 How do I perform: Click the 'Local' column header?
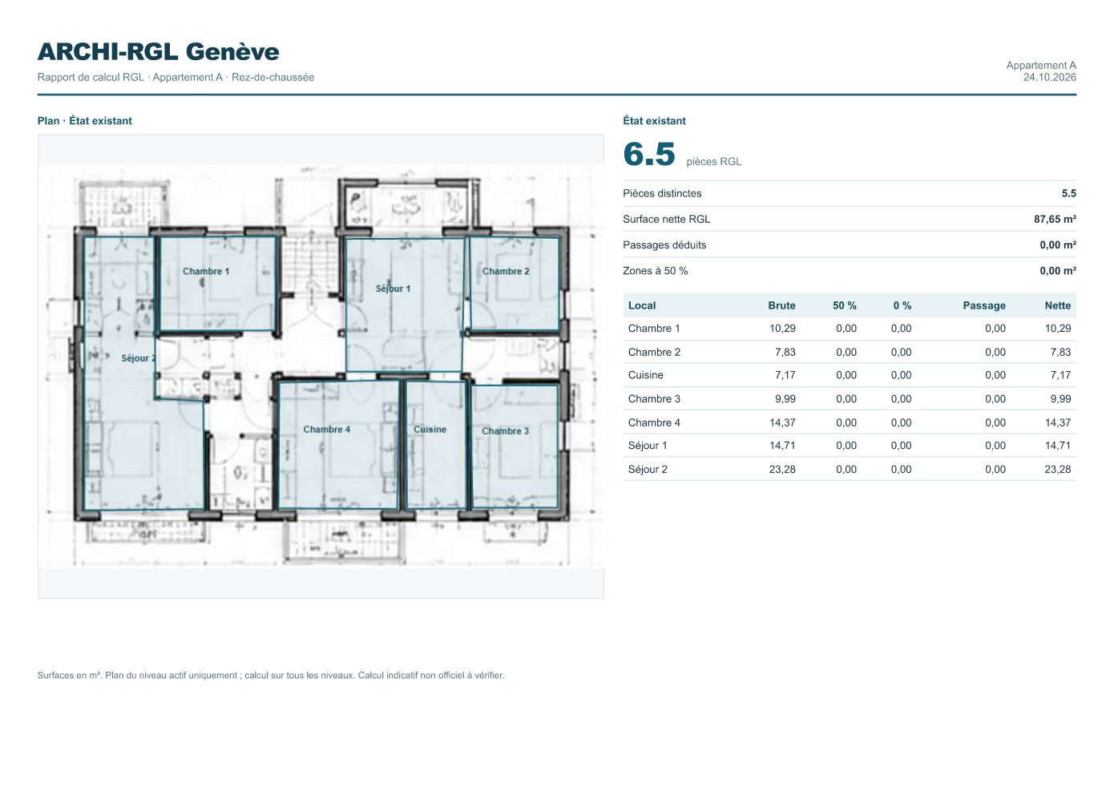[x=642, y=305]
